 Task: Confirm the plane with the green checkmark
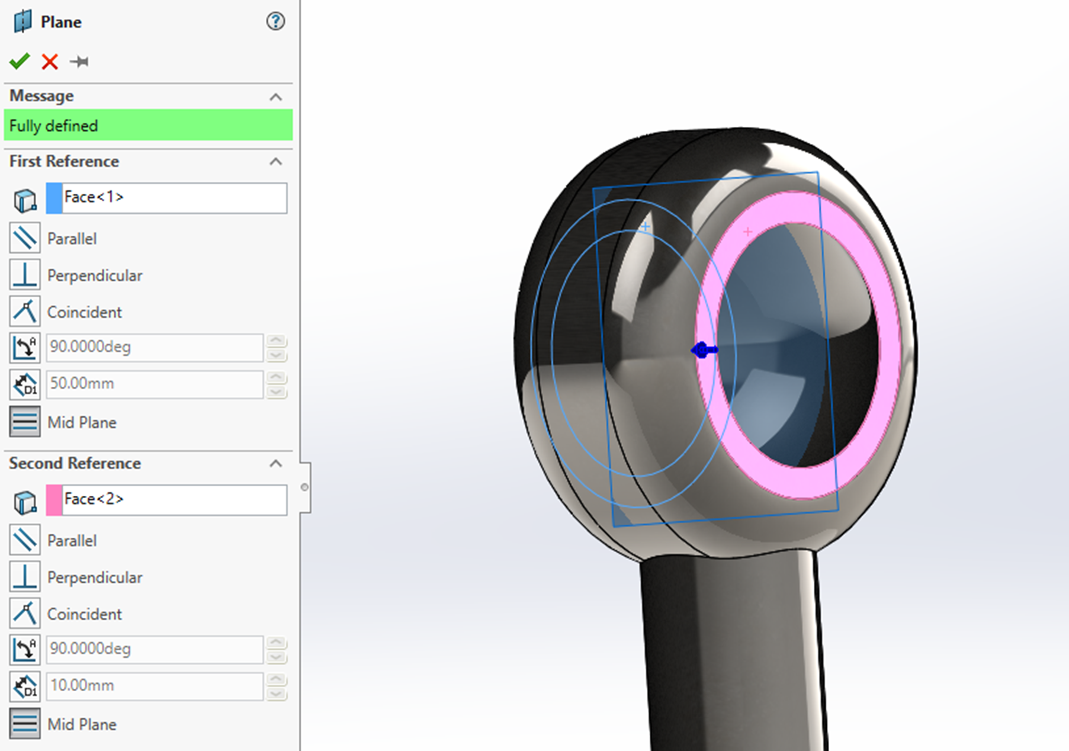19,61
